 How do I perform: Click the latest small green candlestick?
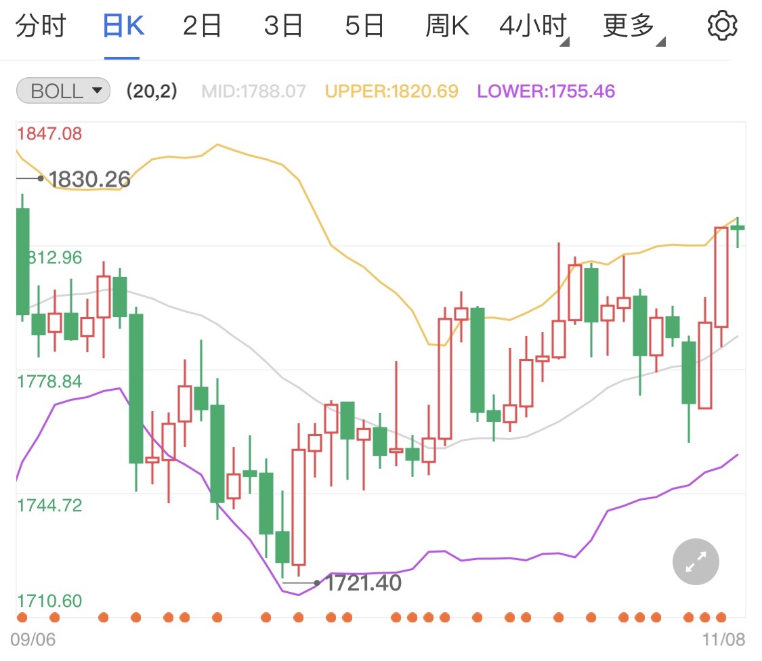(x=737, y=228)
